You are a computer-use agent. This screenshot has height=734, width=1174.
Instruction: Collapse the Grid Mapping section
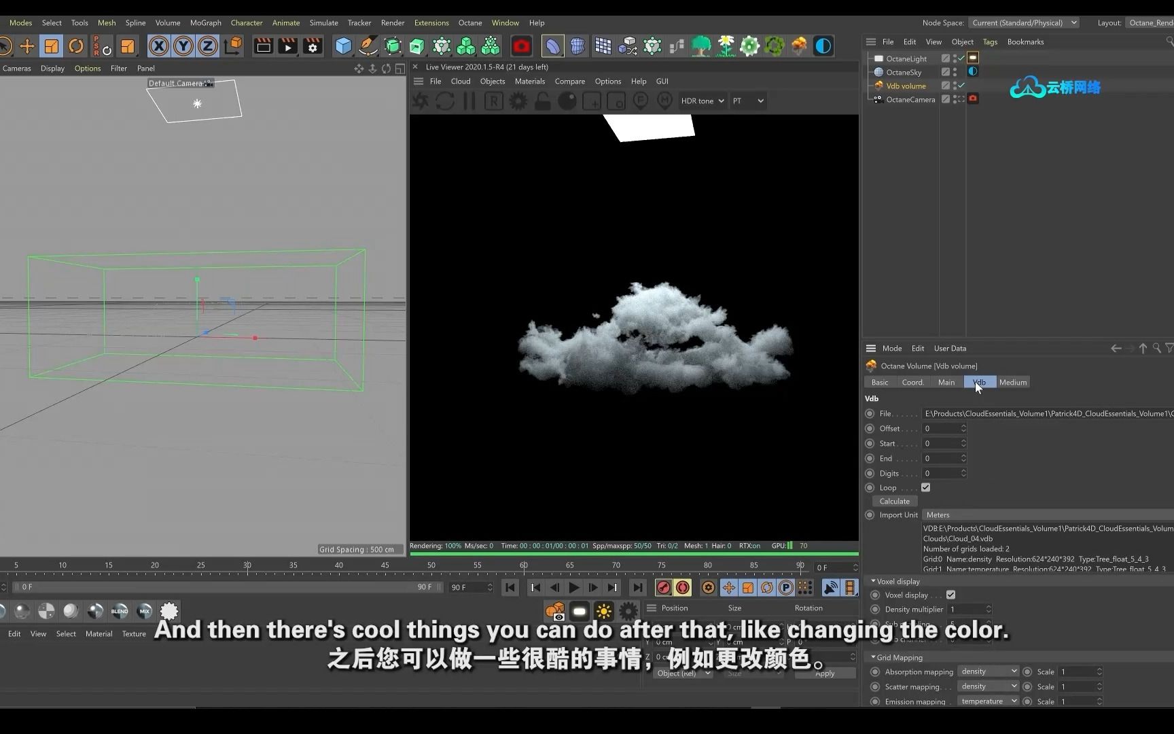click(874, 657)
